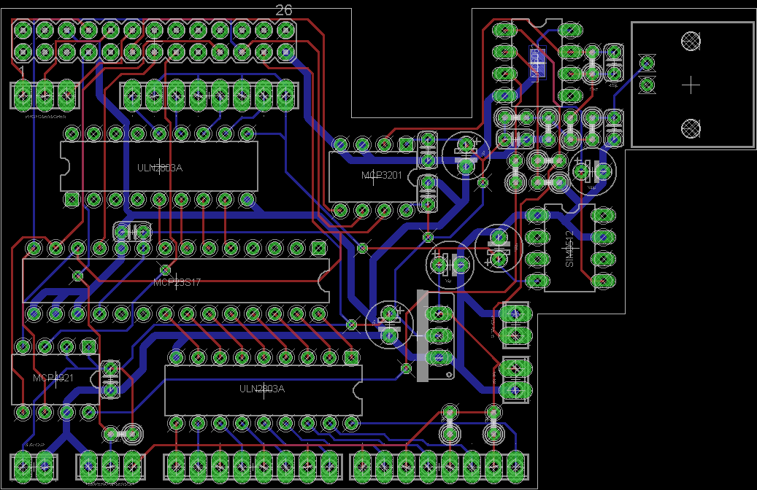Viewport: 757px width, 490px height.
Task: Select the square pin-1 pad of MCP4921
Action: point(89,346)
